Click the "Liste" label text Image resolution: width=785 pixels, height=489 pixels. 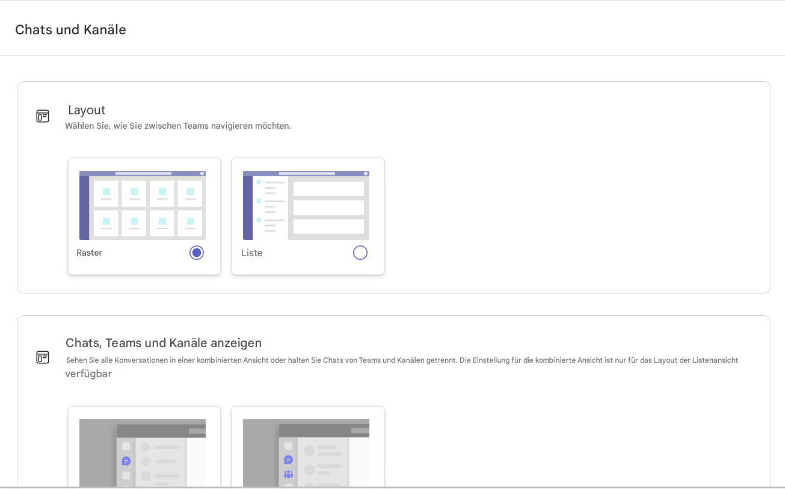(x=252, y=253)
